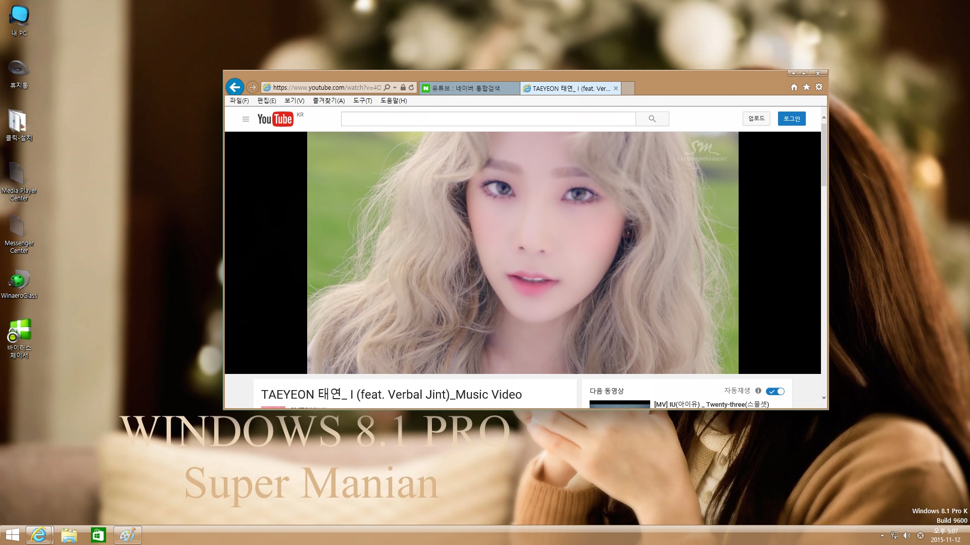Viewport: 970px width, 545px height.
Task: Click the tray icon with X circle
Action: [x=920, y=535]
